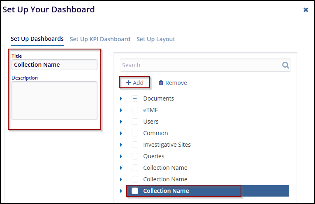Click into the Search field
The image size is (315, 204).
[x=199, y=65]
